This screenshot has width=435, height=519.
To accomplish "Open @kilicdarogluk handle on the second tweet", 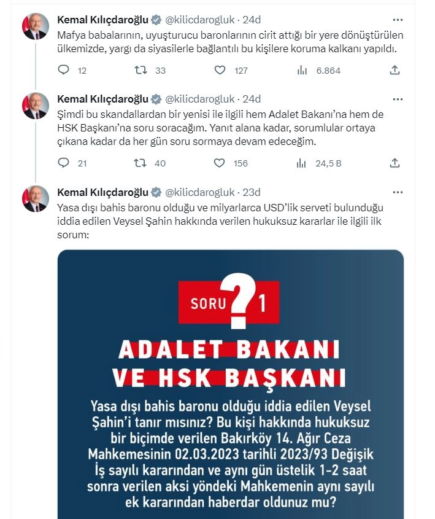I will [199, 99].
